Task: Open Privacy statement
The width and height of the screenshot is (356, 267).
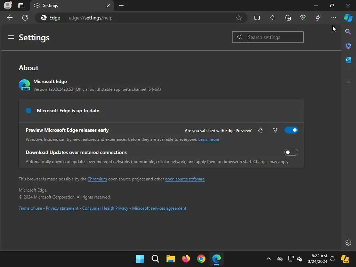Action: click(62, 208)
